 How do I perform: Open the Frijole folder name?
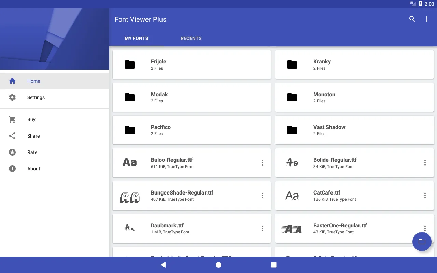click(x=158, y=62)
